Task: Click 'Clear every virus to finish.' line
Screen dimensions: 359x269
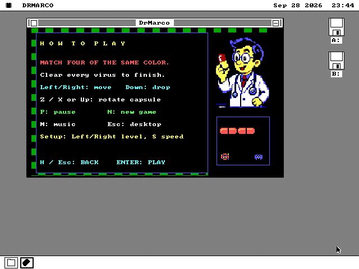Action: click(102, 75)
